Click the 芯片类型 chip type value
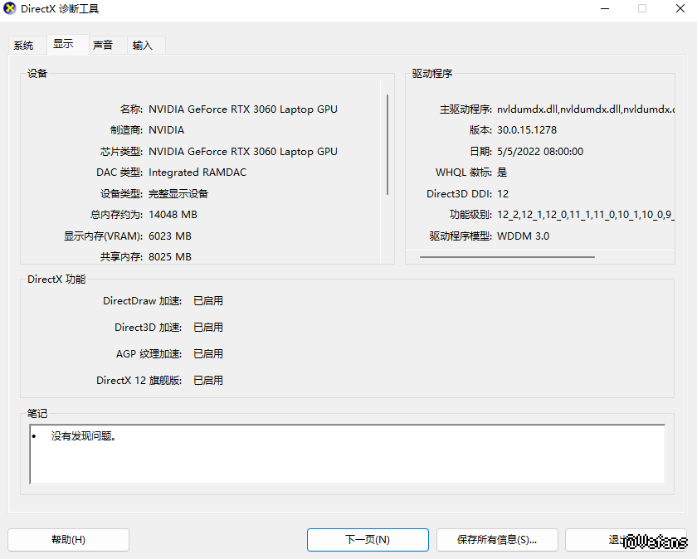This screenshot has height=559, width=697. [x=242, y=152]
